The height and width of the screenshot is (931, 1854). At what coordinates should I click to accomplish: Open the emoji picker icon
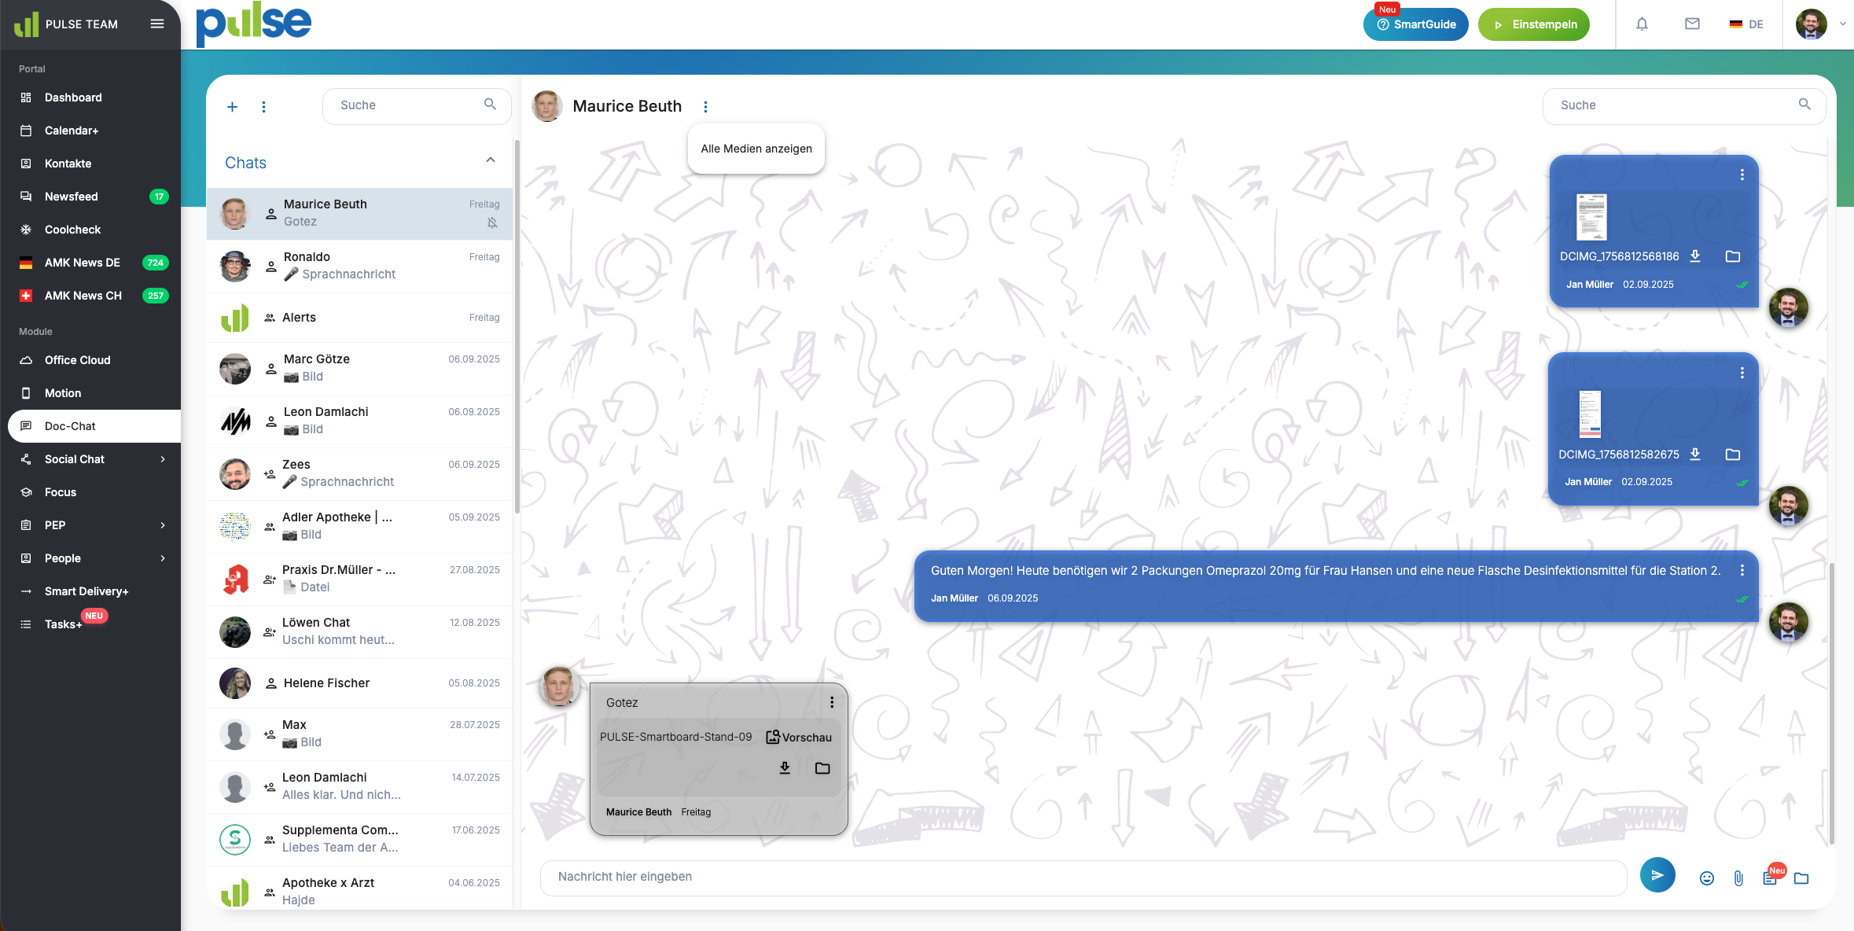pos(1706,878)
